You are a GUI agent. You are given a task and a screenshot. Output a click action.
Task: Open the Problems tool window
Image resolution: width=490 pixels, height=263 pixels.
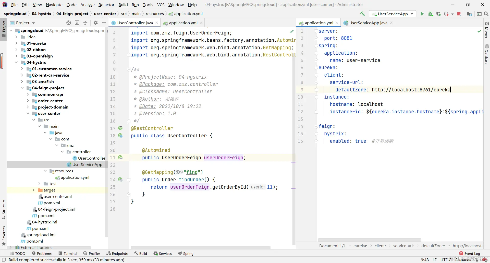tap(42, 254)
